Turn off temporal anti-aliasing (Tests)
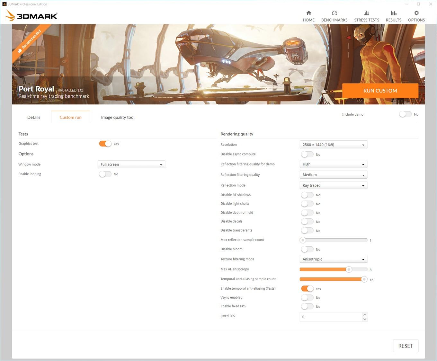This screenshot has height=361, width=437. (x=307, y=288)
